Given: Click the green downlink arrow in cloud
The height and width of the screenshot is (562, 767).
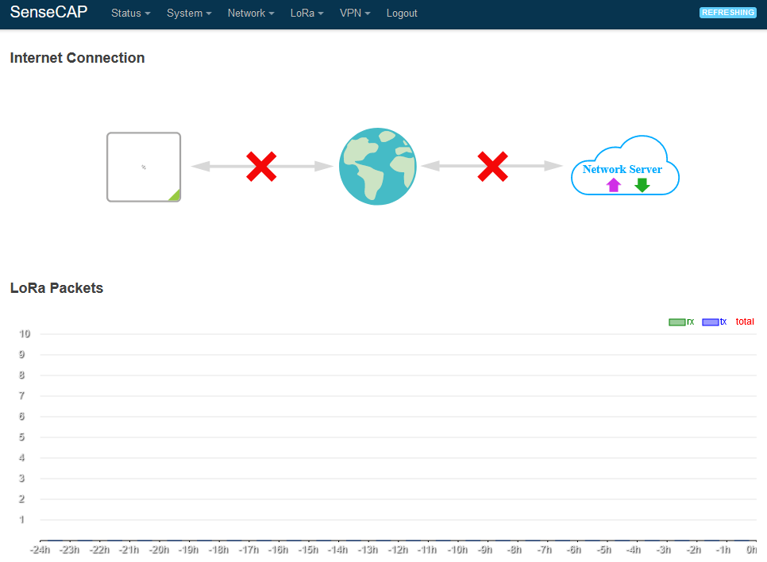Looking at the screenshot, I should point(642,185).
